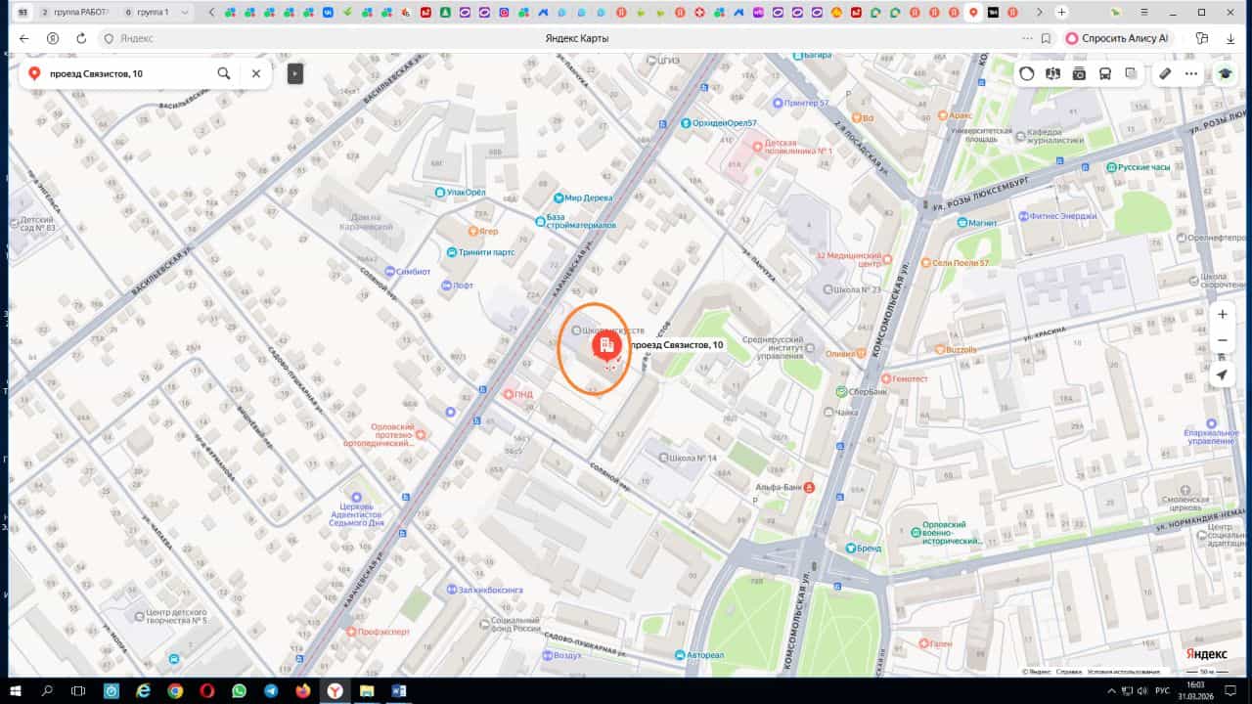Click the Альфа-Банк marker icon

tap(809, 487)
